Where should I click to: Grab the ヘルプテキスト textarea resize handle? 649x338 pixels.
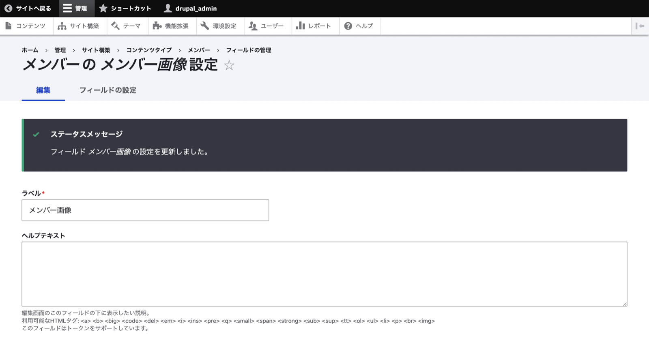coord(624,304)
